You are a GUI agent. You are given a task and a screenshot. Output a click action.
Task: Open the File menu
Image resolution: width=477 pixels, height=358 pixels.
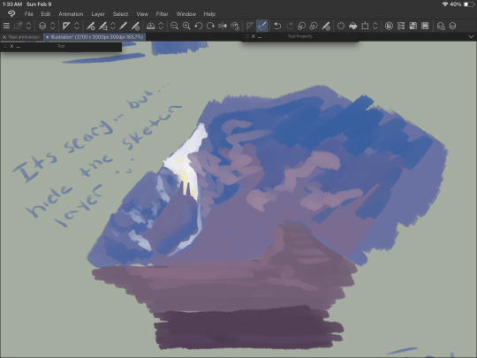pos(29,14)
